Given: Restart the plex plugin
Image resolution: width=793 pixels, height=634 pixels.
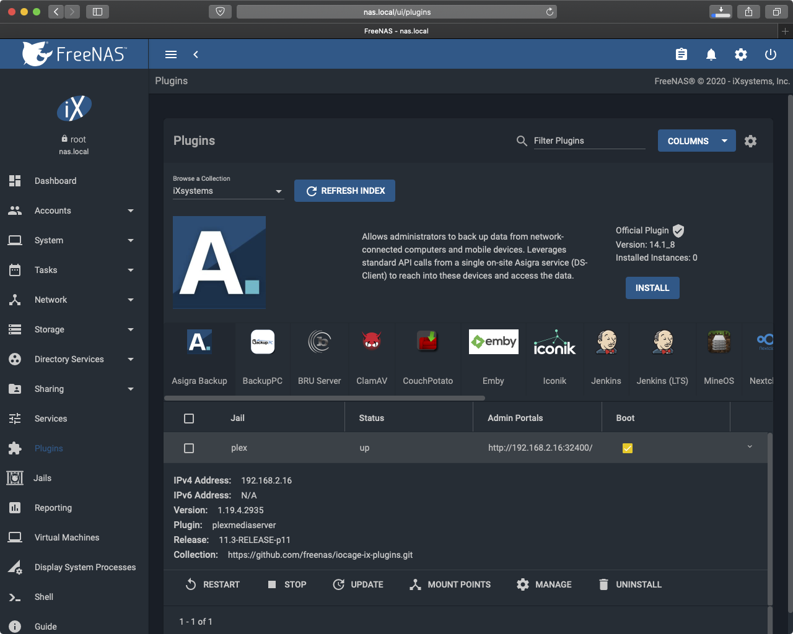Looking at the screenshot, I should coord(212,584).
